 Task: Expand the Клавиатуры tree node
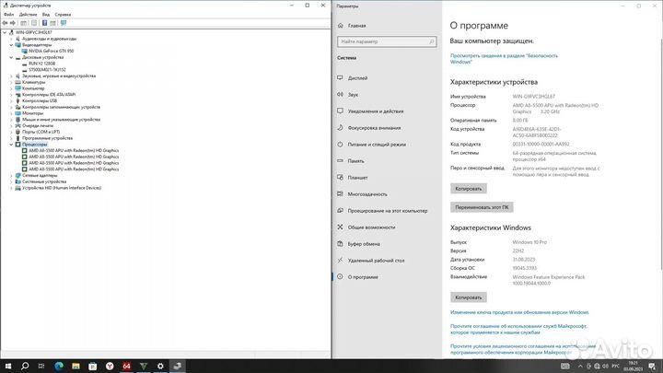click(x=10, y=82)
